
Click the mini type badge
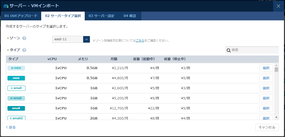16,78
